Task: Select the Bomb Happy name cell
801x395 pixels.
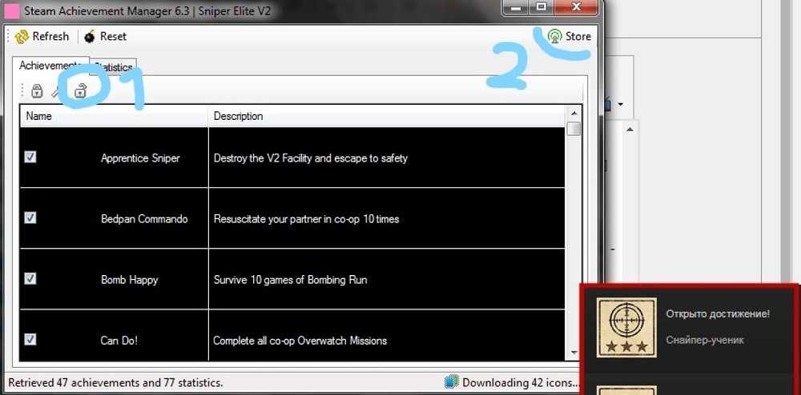Action: [x=130, y=280]
